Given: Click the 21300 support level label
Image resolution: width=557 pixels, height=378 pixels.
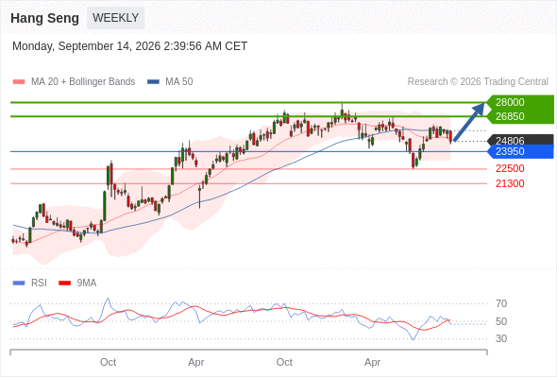Looking at the screenshot, I should pos(510,183).
